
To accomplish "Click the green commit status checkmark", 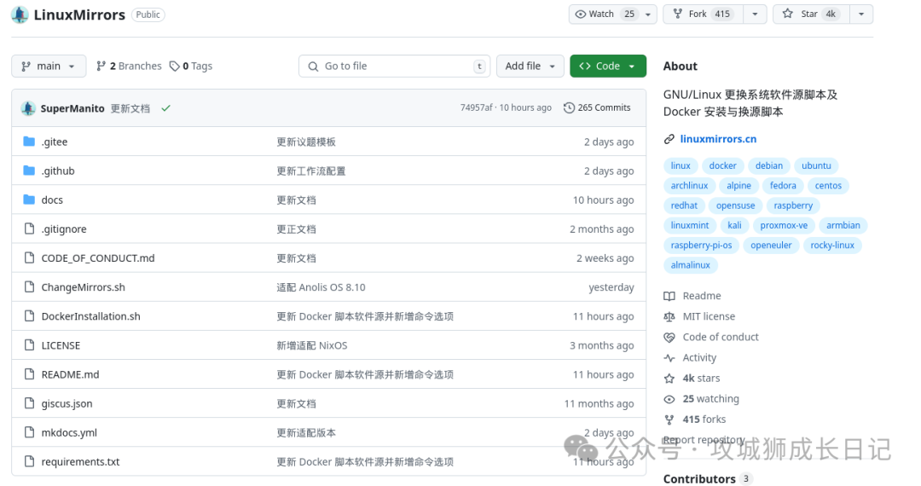I will tap(166, 108).
